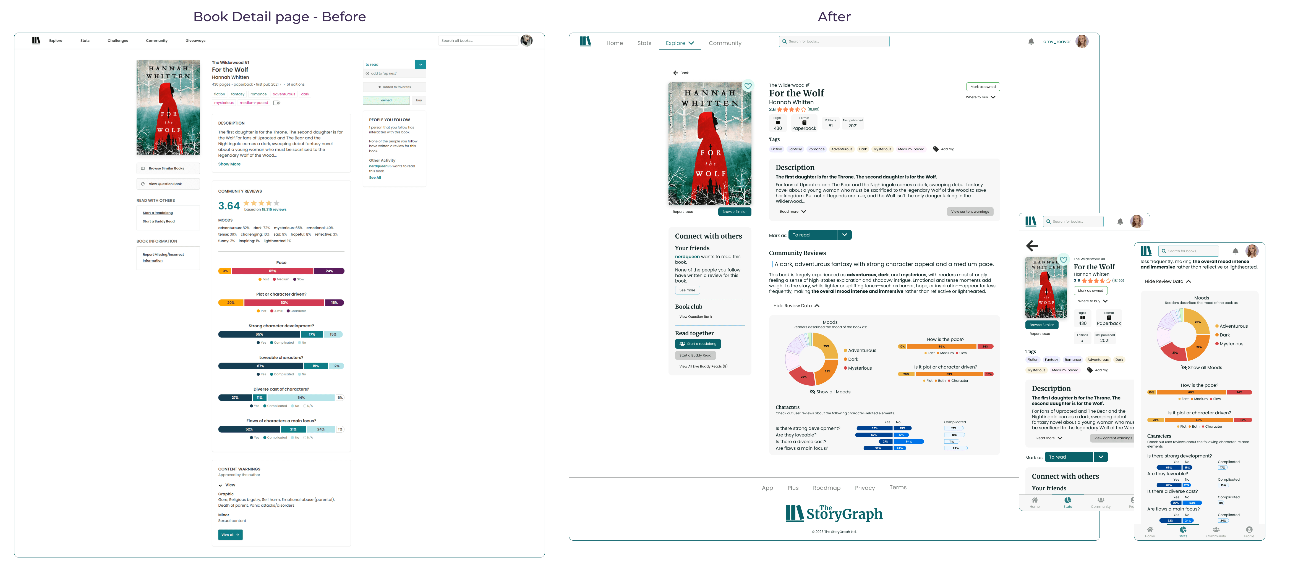Screen dimensions: 1298x571
Task: Click the heart favorite icon on desktop After cover
Action: point(748,86)
